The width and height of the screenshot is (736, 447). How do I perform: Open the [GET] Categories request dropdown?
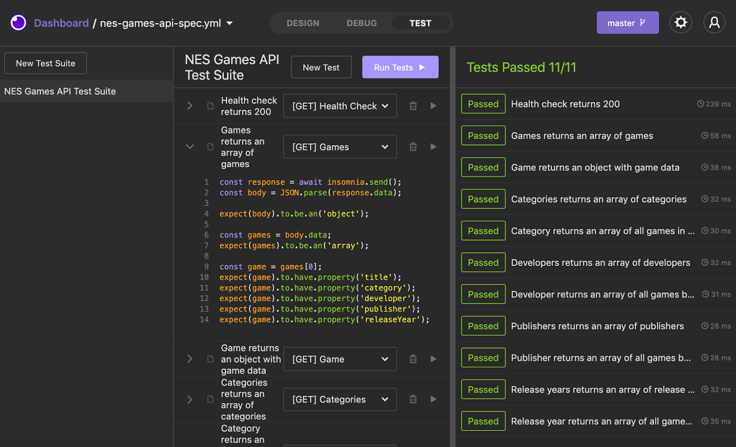340,399
